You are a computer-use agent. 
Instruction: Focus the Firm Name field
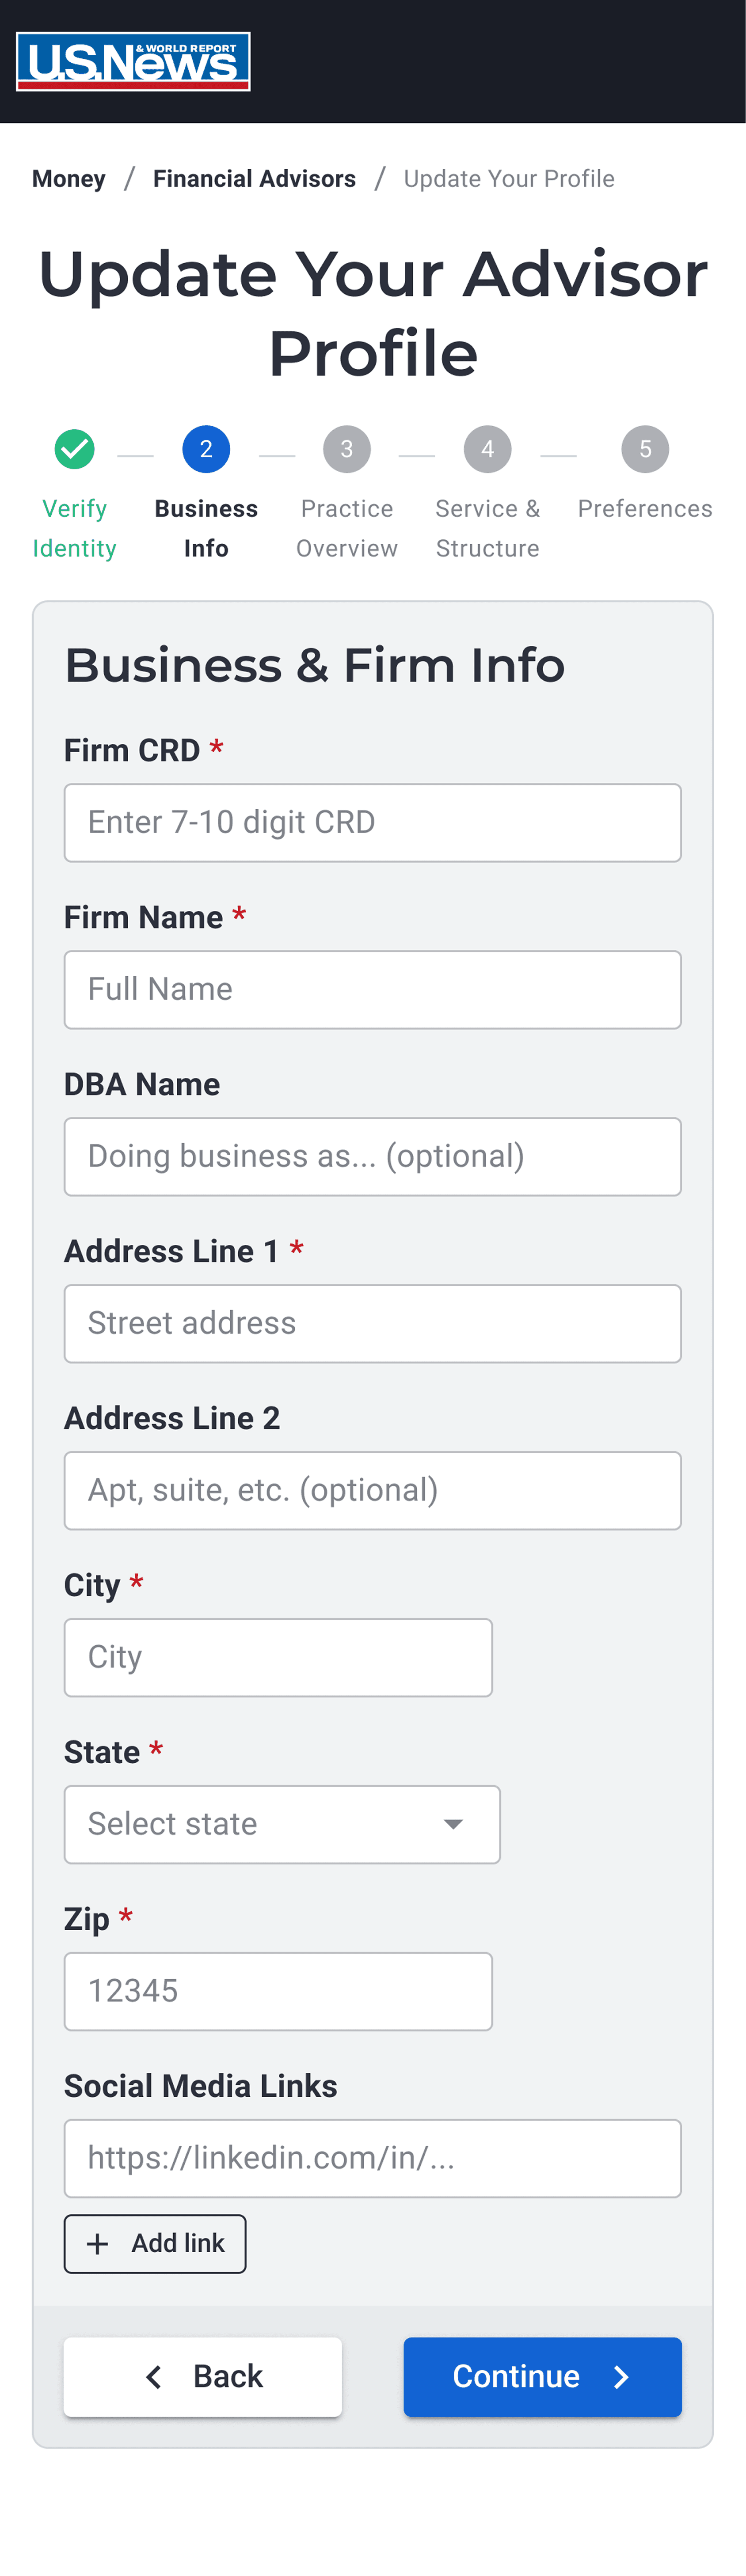tap(372, 989)
